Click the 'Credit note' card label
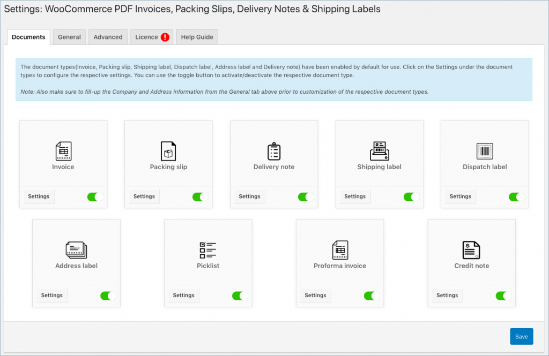549x356 pixels. coord(472,266)
